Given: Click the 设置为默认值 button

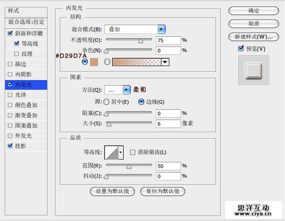Looking at the screenshot, I should 112,191.
